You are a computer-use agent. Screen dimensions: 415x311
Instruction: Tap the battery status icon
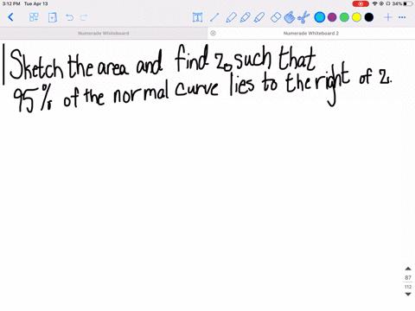pos(408,3)
